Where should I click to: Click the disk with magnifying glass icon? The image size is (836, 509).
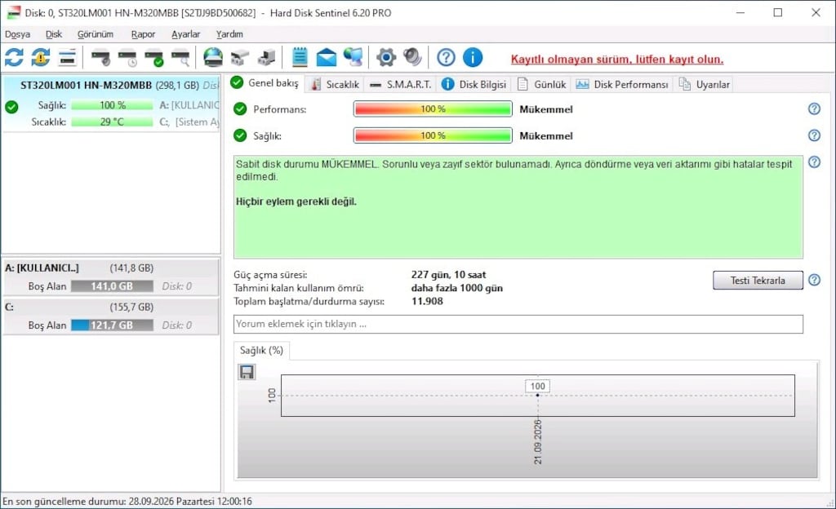tap(180, 57)
